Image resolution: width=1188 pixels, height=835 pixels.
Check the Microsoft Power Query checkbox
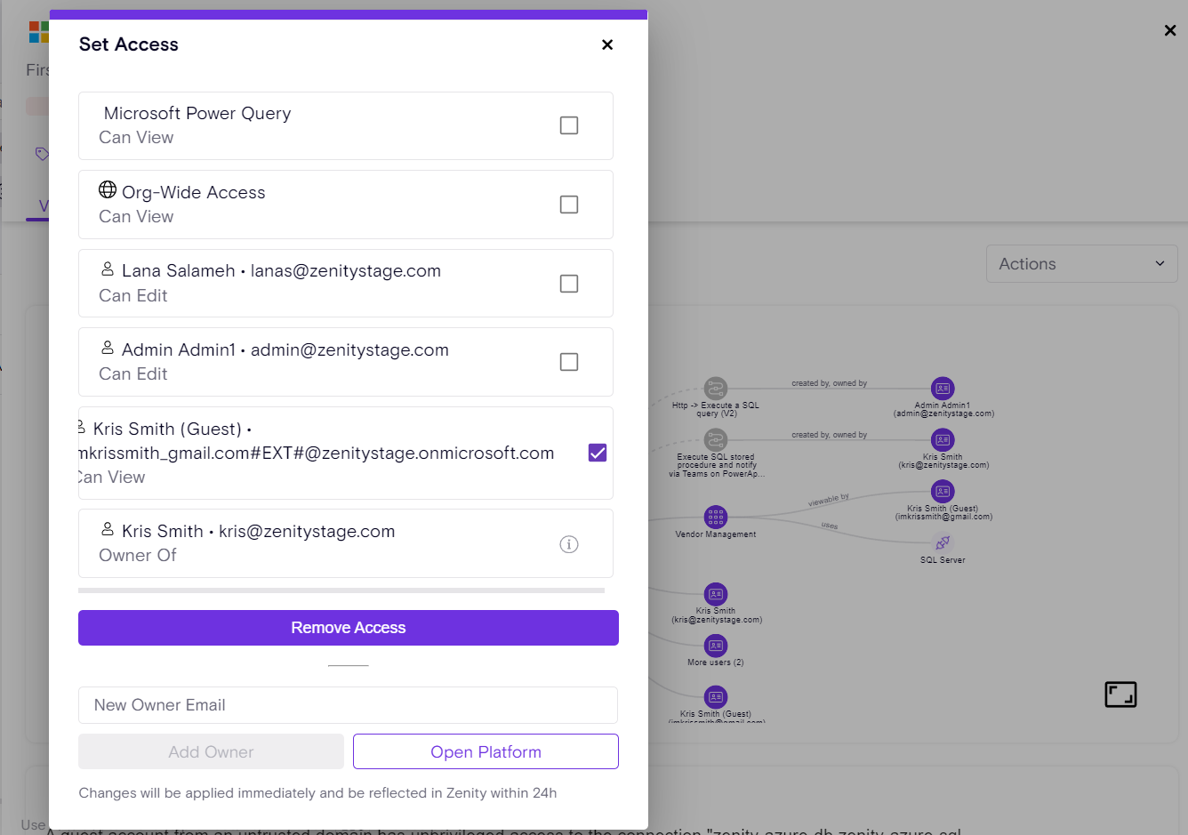(x=569, y=125)
